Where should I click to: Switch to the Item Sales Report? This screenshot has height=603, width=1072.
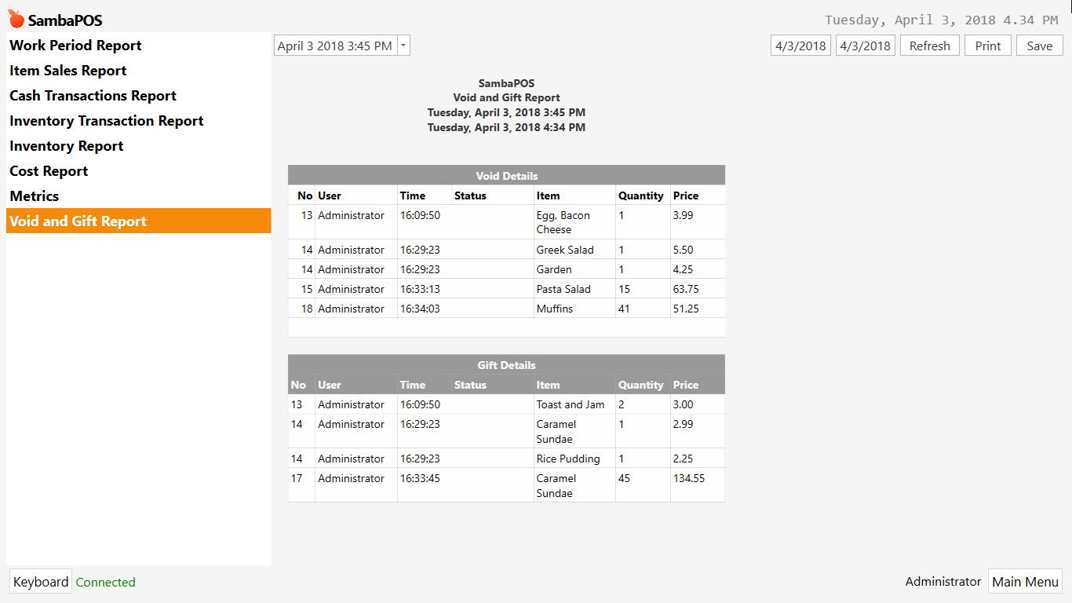[x=67, y=70]
